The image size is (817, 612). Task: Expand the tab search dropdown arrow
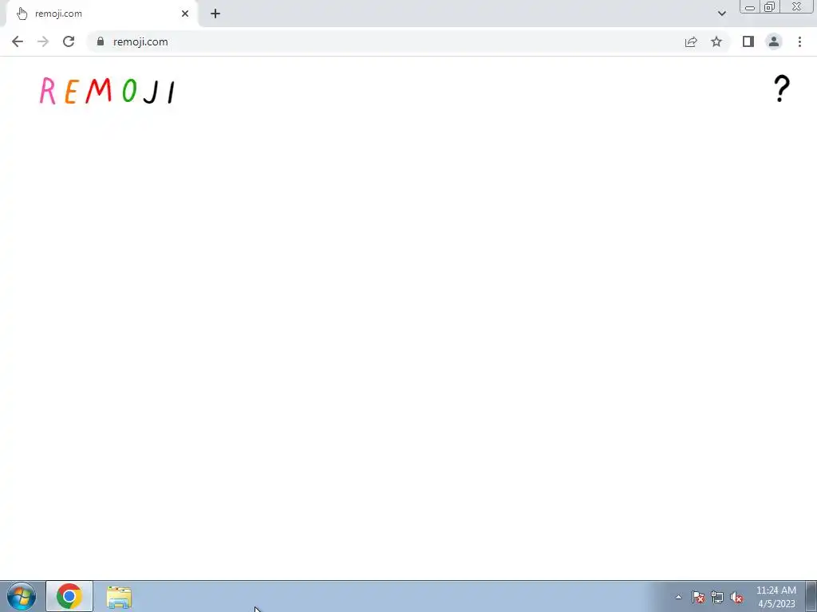point(721,14)
